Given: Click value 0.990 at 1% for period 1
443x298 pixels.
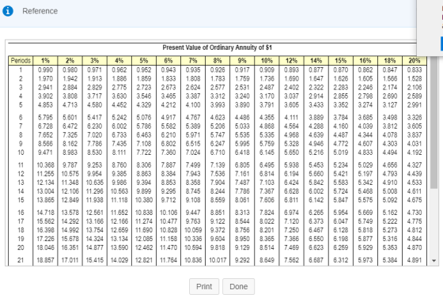Looking at the screenshot, I should (x=45, y=70).
